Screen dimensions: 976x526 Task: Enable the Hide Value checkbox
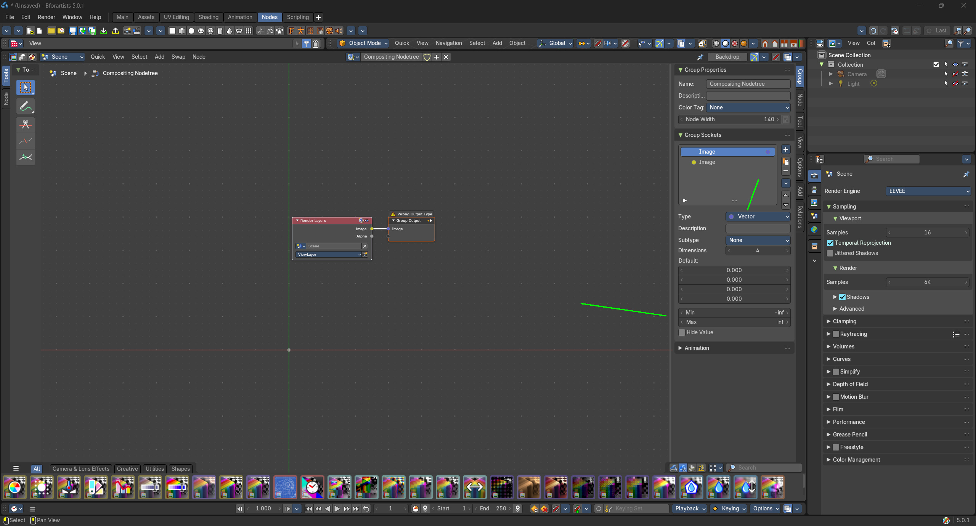(x=682, y=332)
